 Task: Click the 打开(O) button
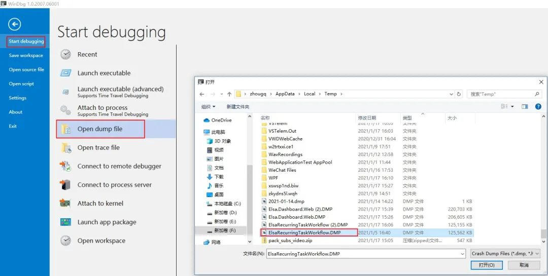[487, 265]
